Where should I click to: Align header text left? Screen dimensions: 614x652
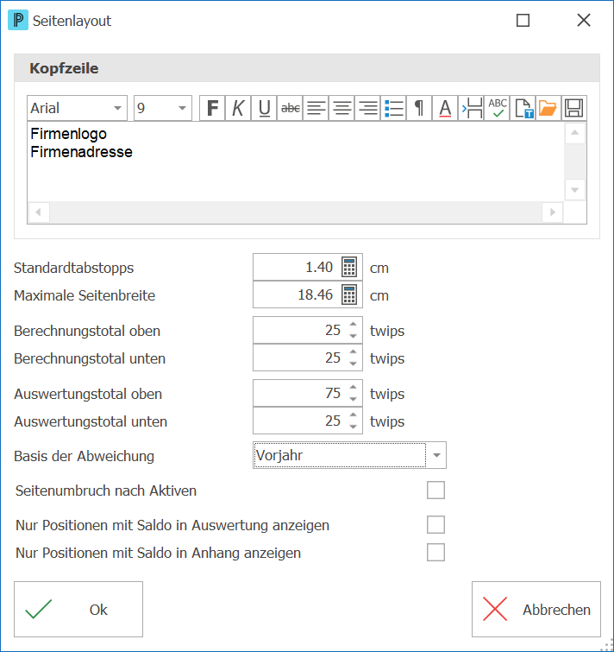(316, 108)
